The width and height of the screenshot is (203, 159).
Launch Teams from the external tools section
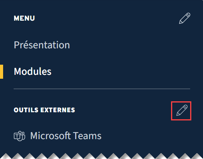(66, 136)
